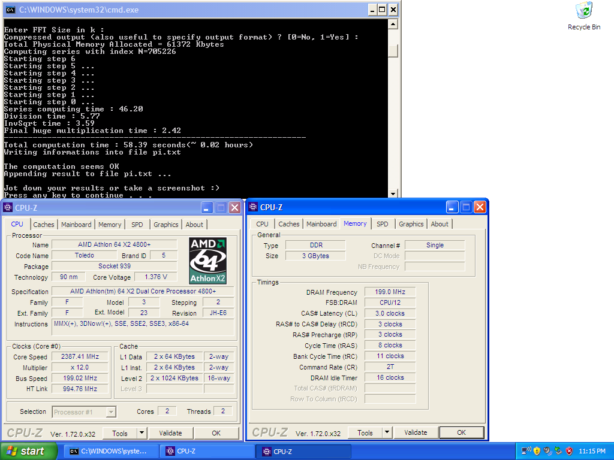This screenshot has height=460, width=614.
Task: Click the Level 2 cache value 2 x 1024 KBytes
Action: (174, 379)
